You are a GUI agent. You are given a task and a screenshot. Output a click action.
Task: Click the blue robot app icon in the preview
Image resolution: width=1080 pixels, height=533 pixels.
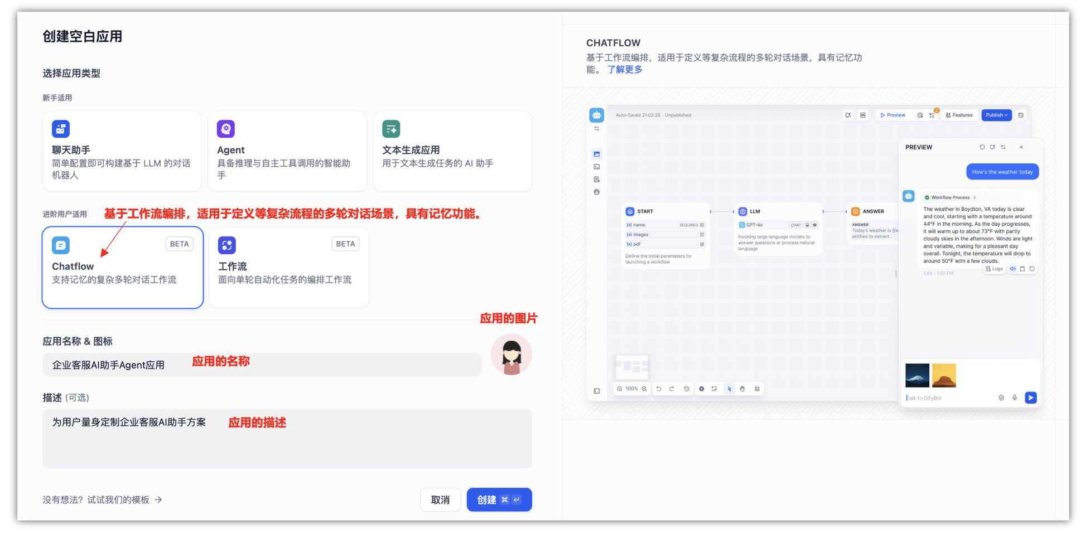[596, 115]
